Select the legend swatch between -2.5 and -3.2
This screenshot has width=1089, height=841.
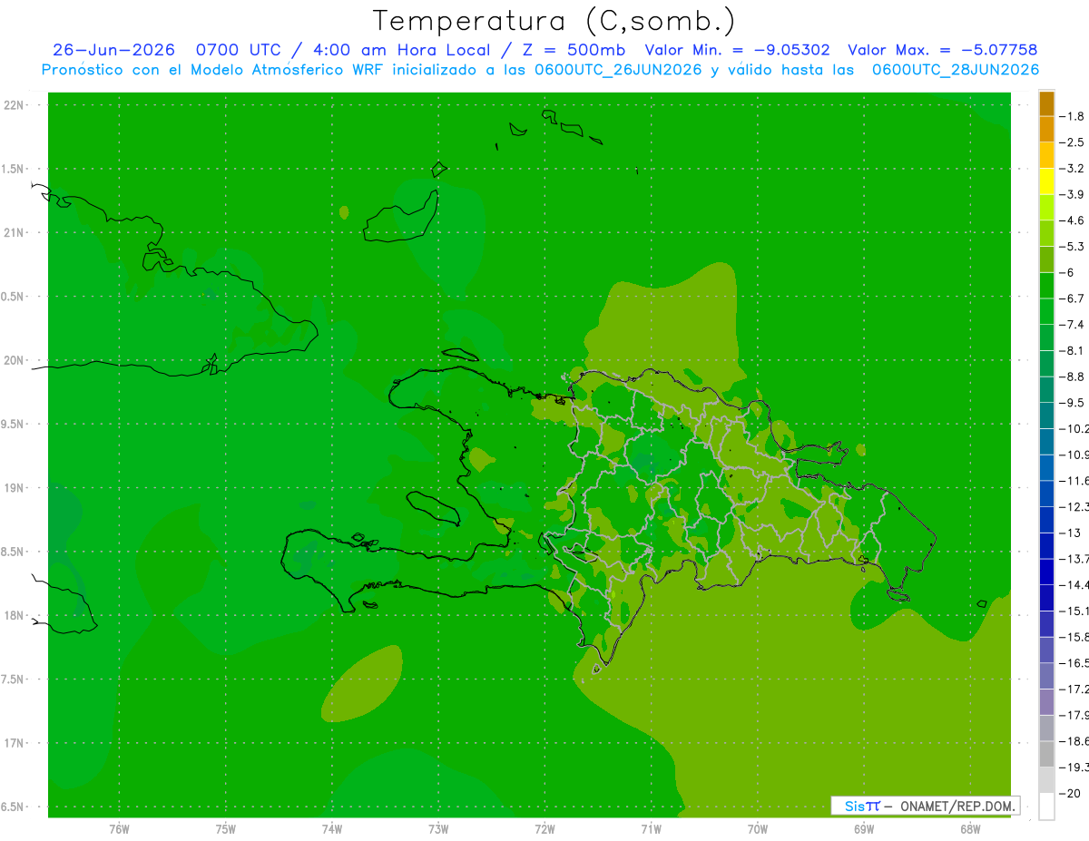click(1046, 156)
